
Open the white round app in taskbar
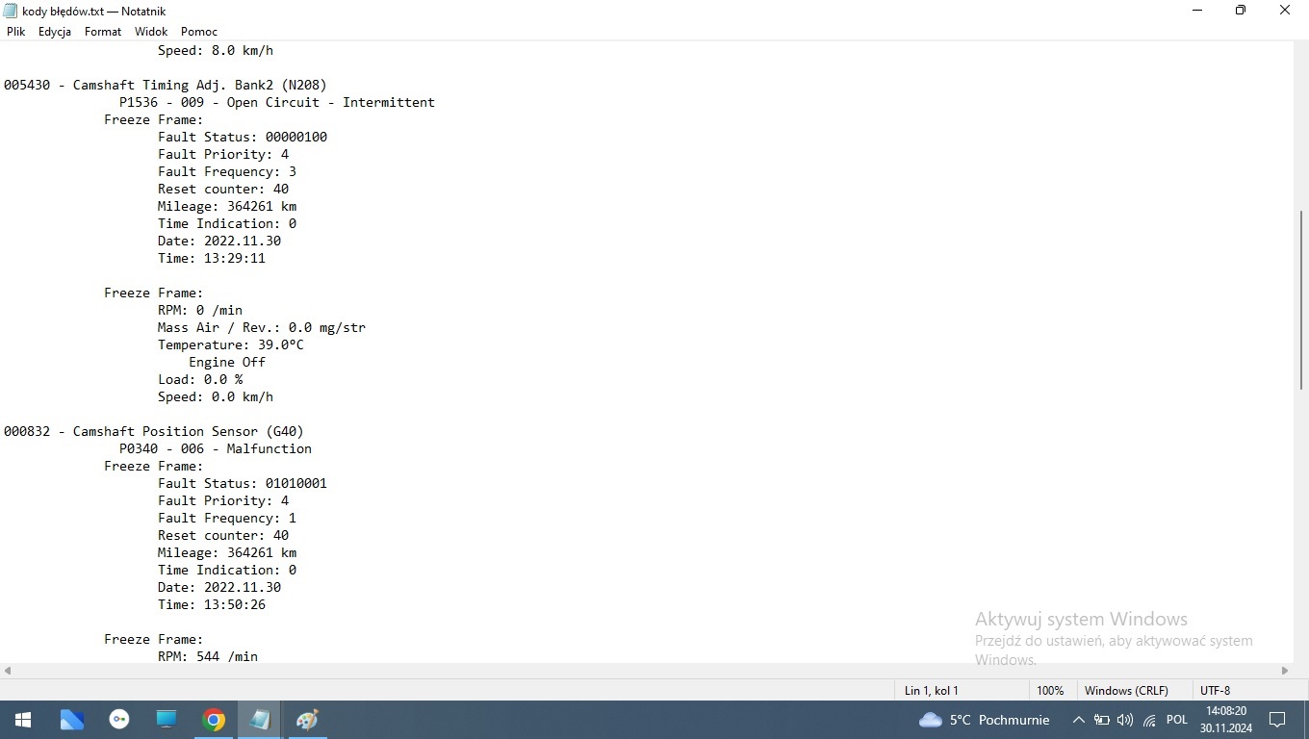coord(119,720)
